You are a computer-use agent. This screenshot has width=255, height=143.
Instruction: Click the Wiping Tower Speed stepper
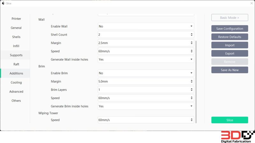pos(192,120)
